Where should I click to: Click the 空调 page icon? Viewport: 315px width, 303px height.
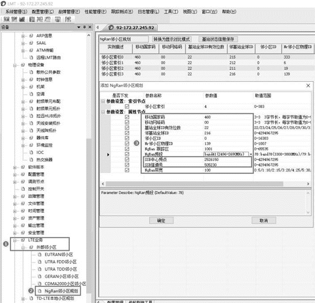(31, 94)
